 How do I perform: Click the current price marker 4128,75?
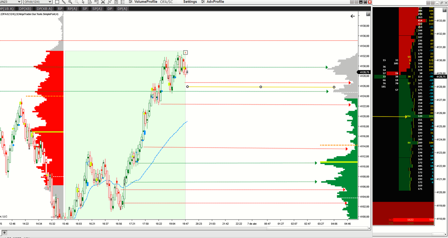(x=364, y=72)
